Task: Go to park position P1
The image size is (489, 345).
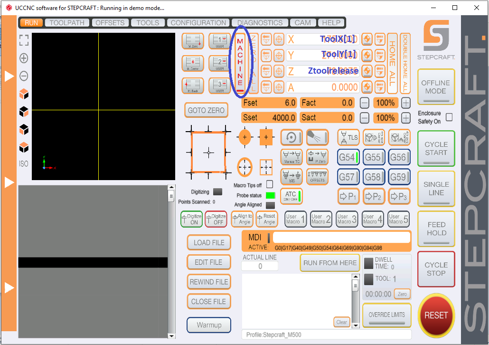Action: click(x=348, y=196)
